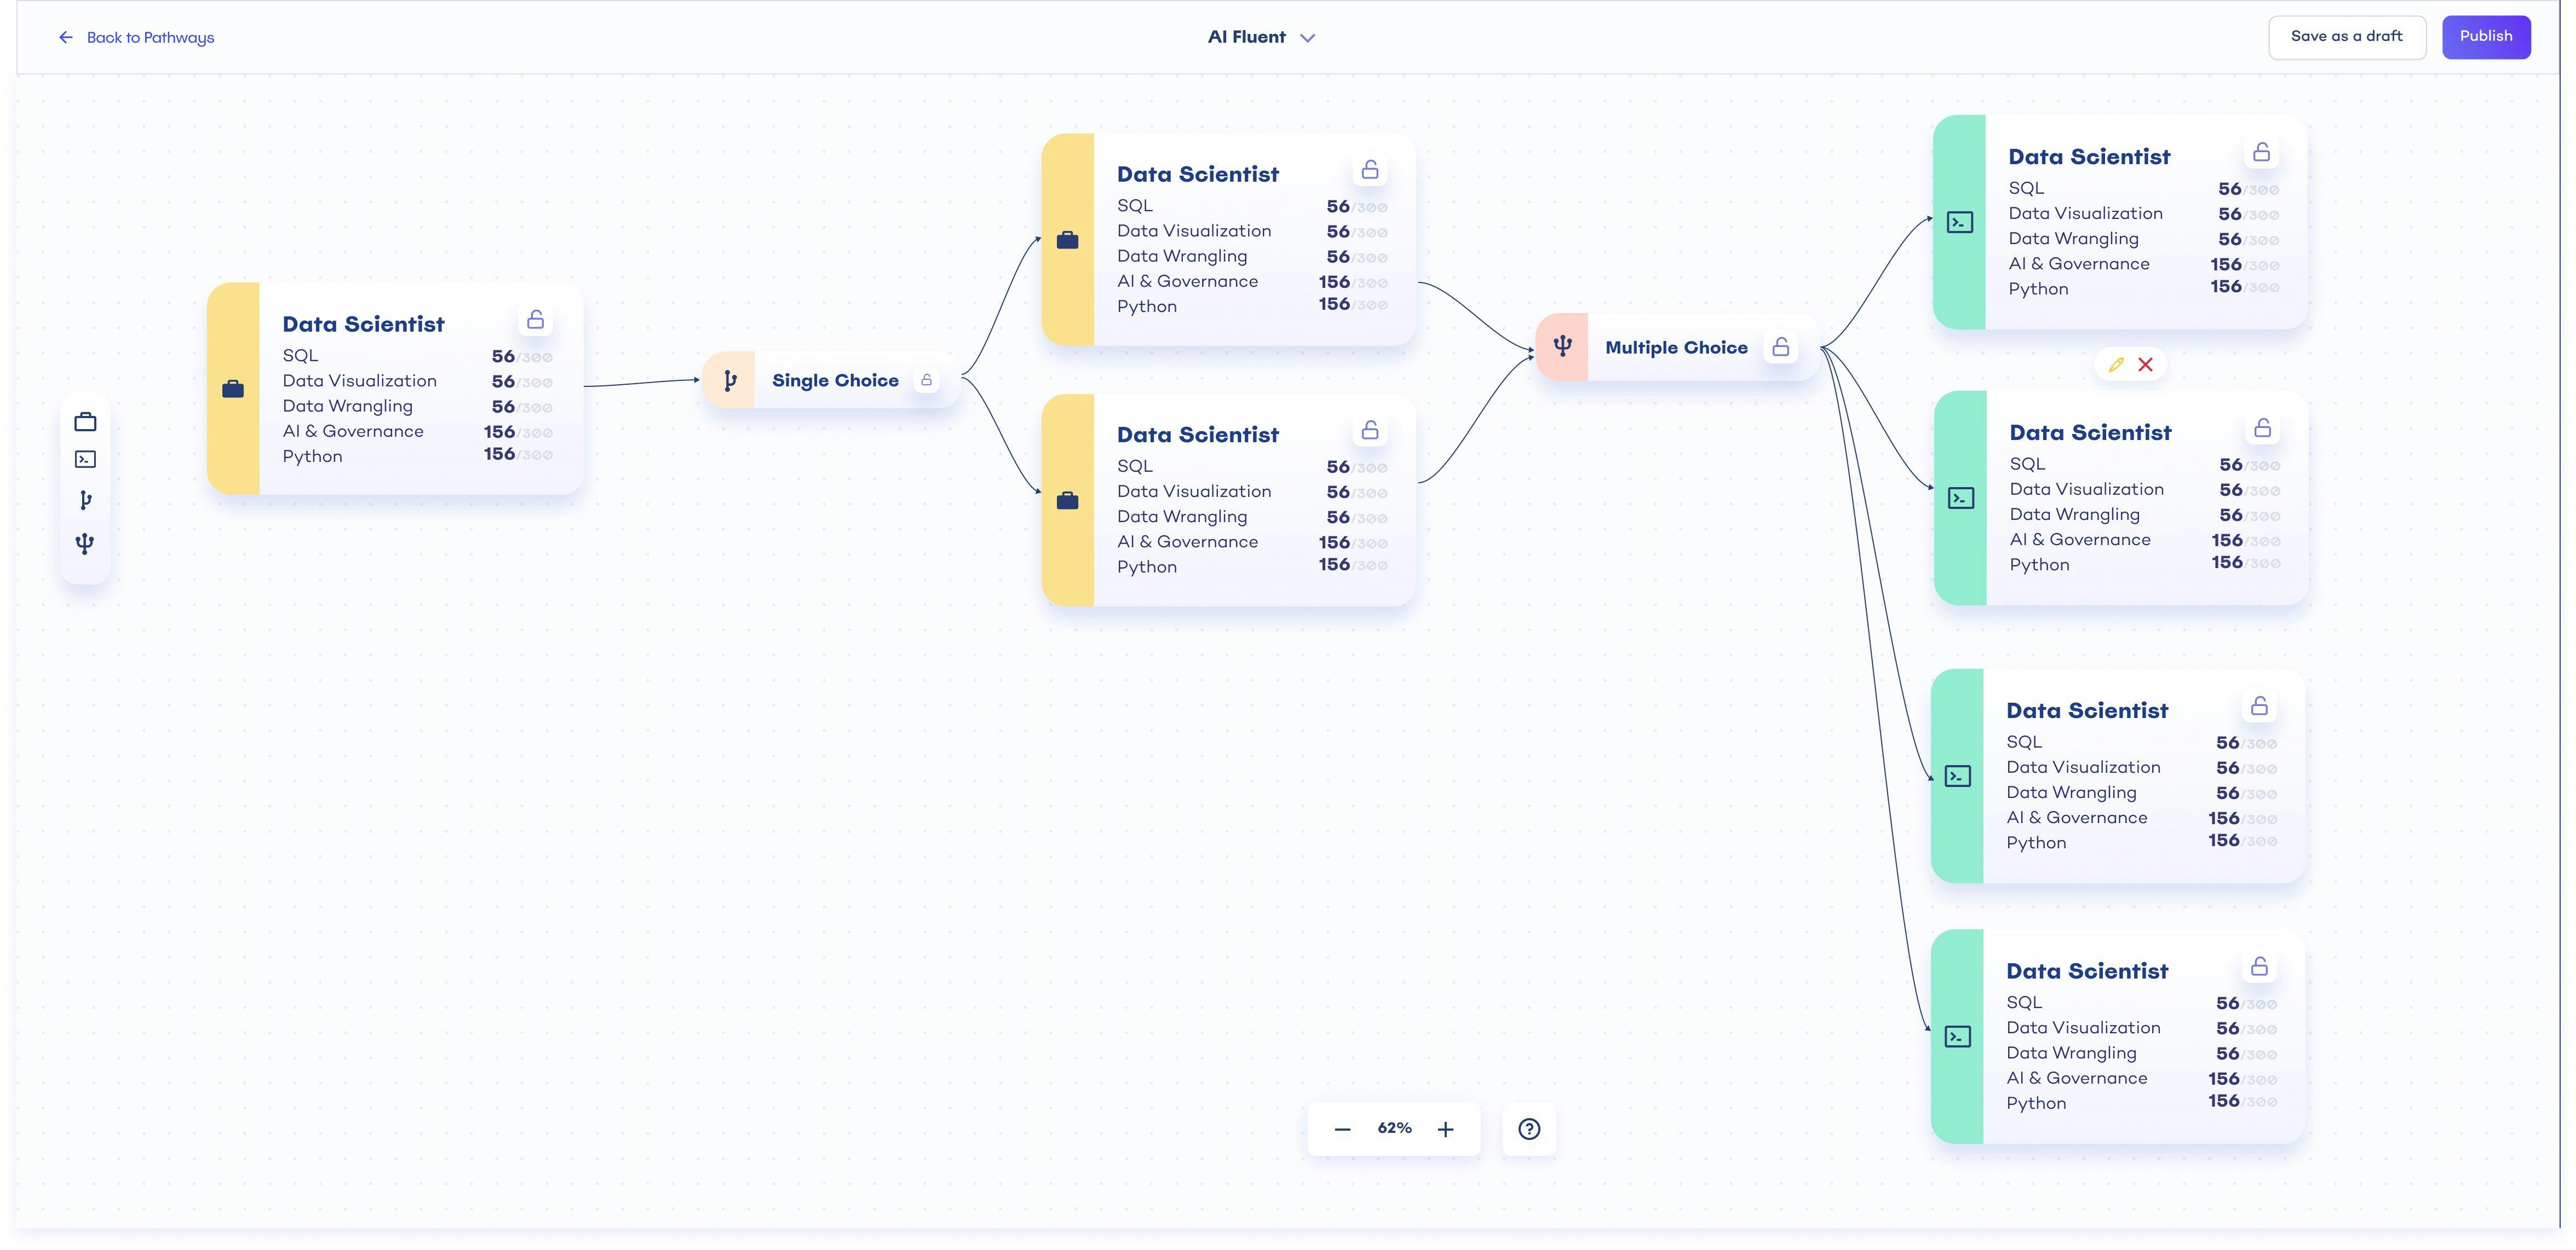
Task: Select the trident fork tool in left palette
Action: (85, 543)
